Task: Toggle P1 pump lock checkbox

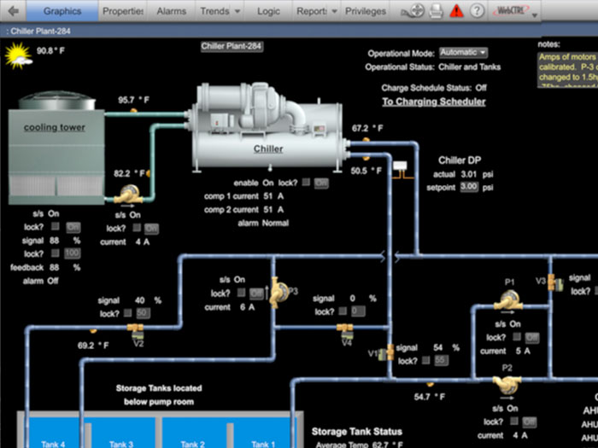Action: pos(517,336)
